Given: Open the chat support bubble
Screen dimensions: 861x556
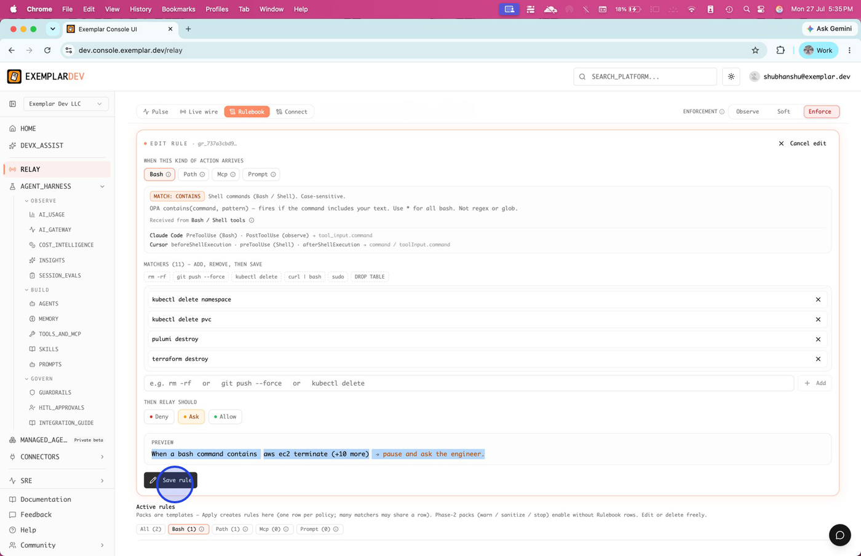Looking at the screenshot, I should click(839, 535).
